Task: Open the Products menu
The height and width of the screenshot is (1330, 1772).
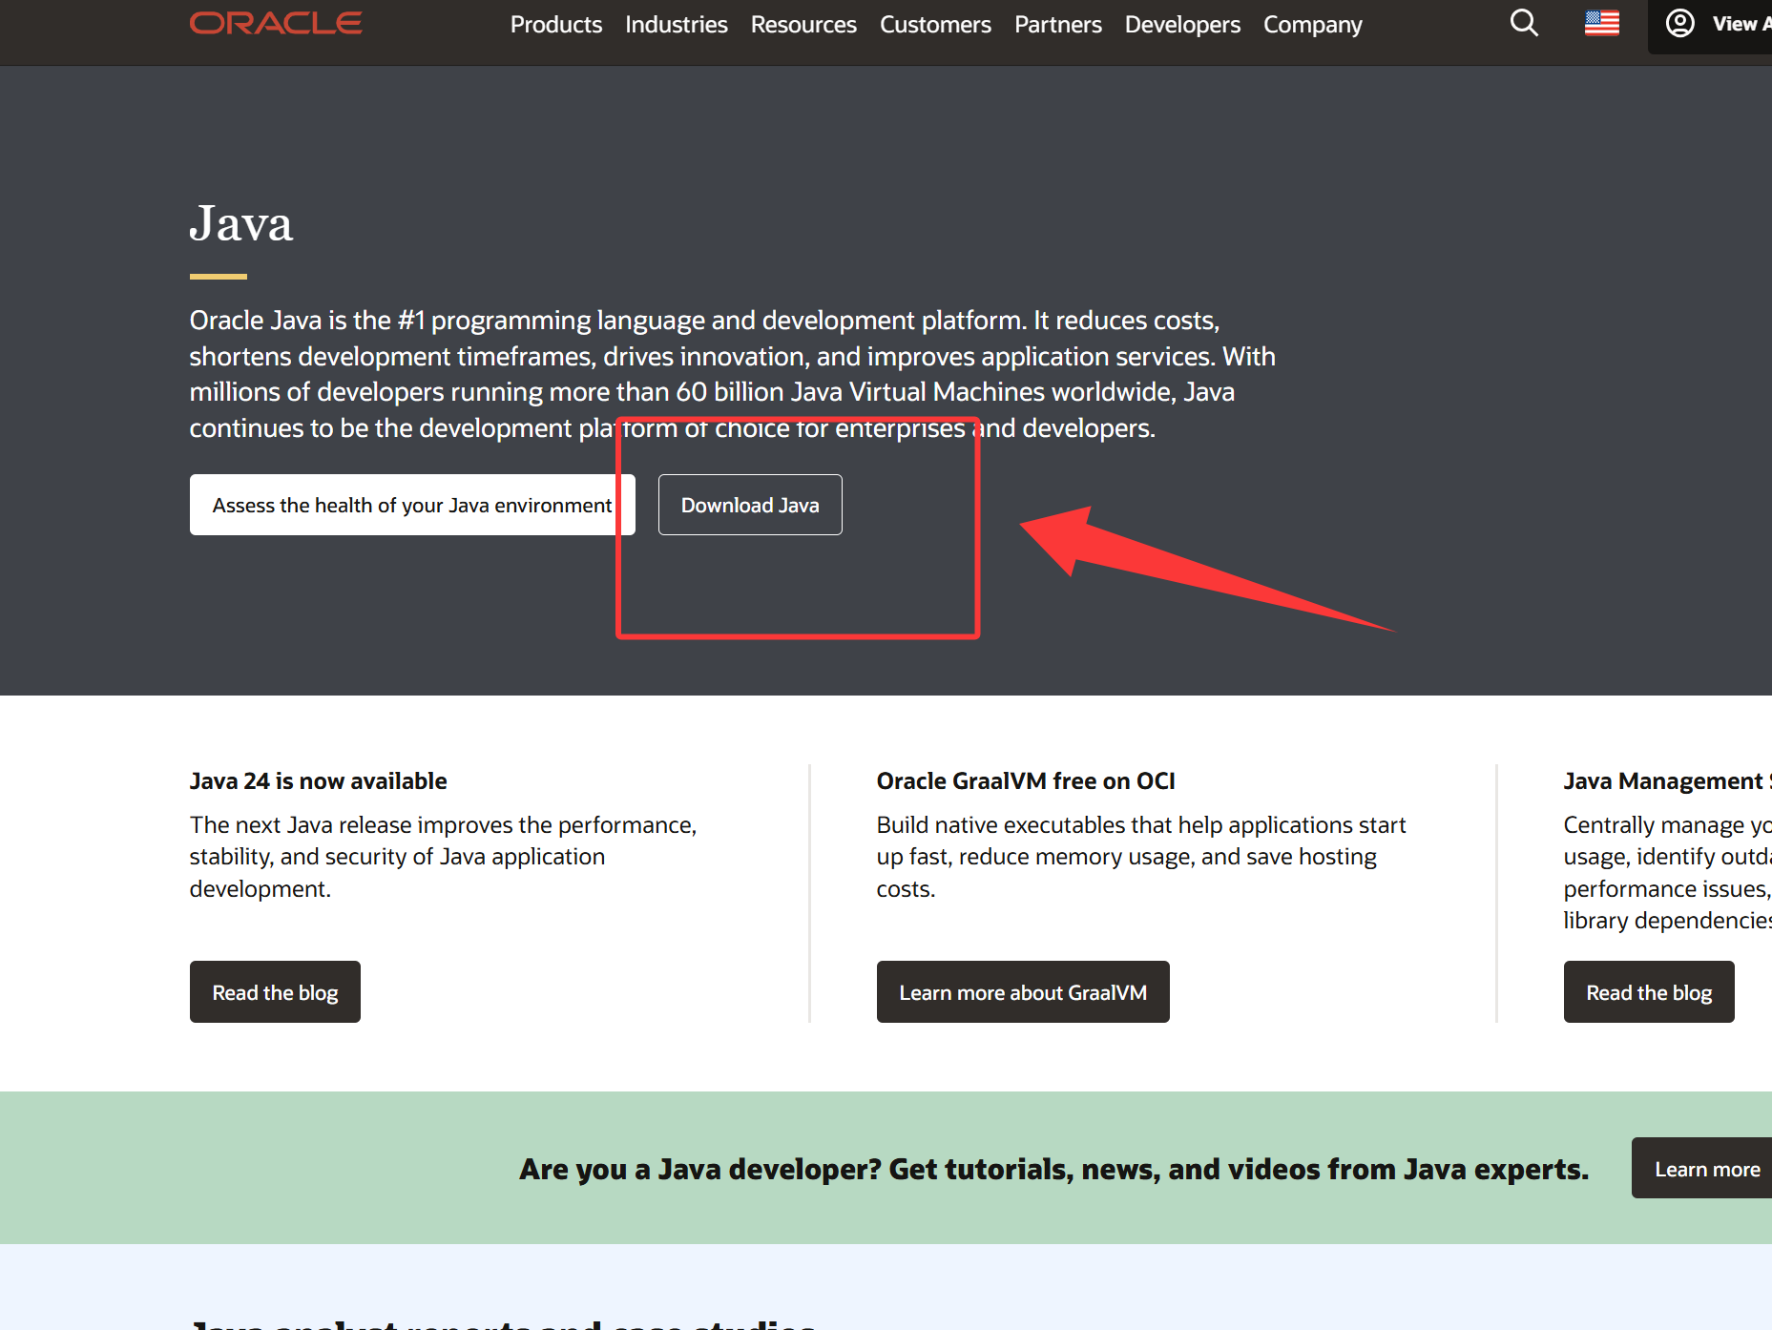Action: [x=556, y=24]
